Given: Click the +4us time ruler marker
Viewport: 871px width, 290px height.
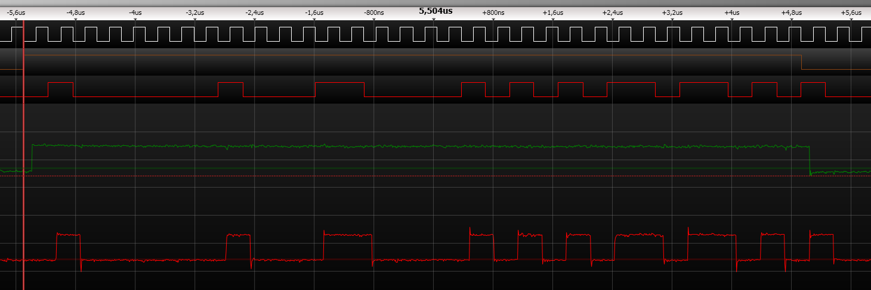Looking at the screenshot, I should 732,13.
